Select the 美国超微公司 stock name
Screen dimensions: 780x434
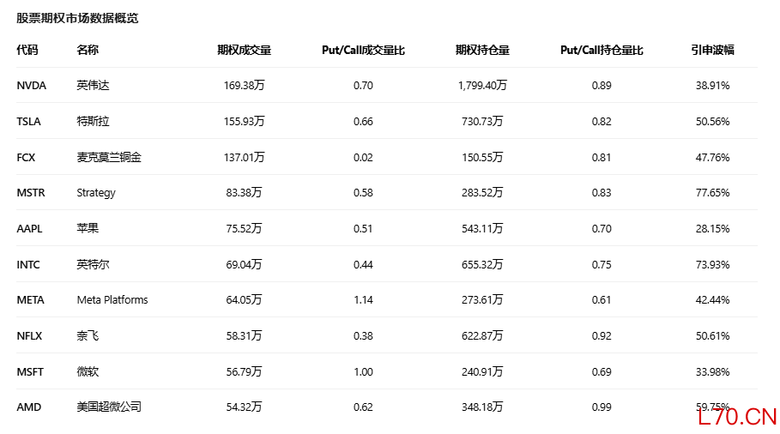pos(109,407)
